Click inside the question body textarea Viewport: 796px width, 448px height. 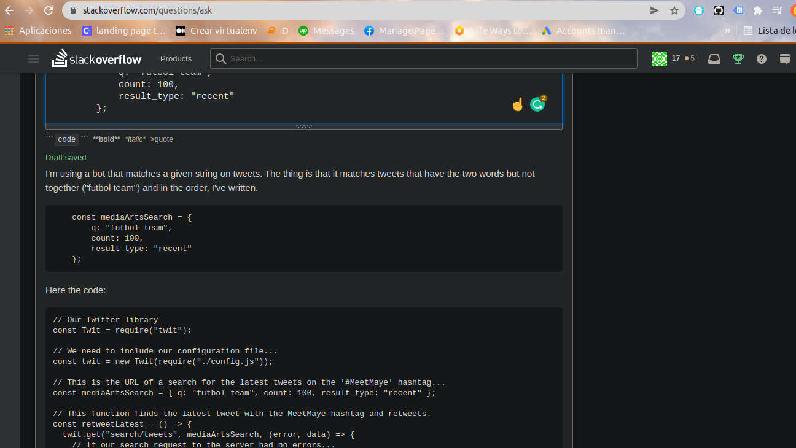tap(304, 98)
